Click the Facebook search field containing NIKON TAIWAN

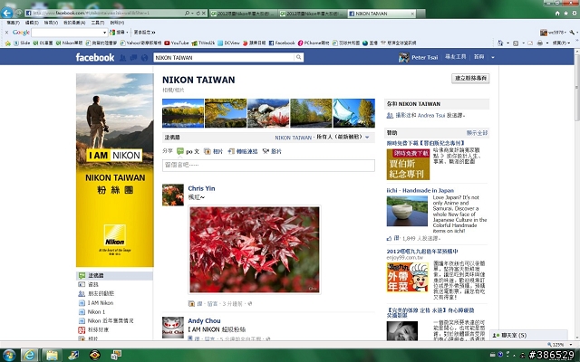tap(225, 57)
